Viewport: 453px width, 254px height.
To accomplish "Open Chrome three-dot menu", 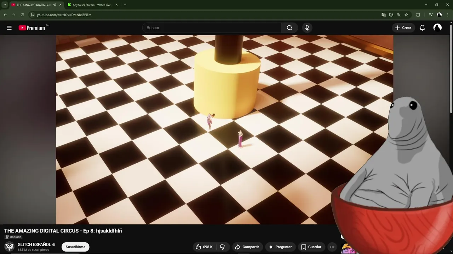I will (x=448, y=15).
